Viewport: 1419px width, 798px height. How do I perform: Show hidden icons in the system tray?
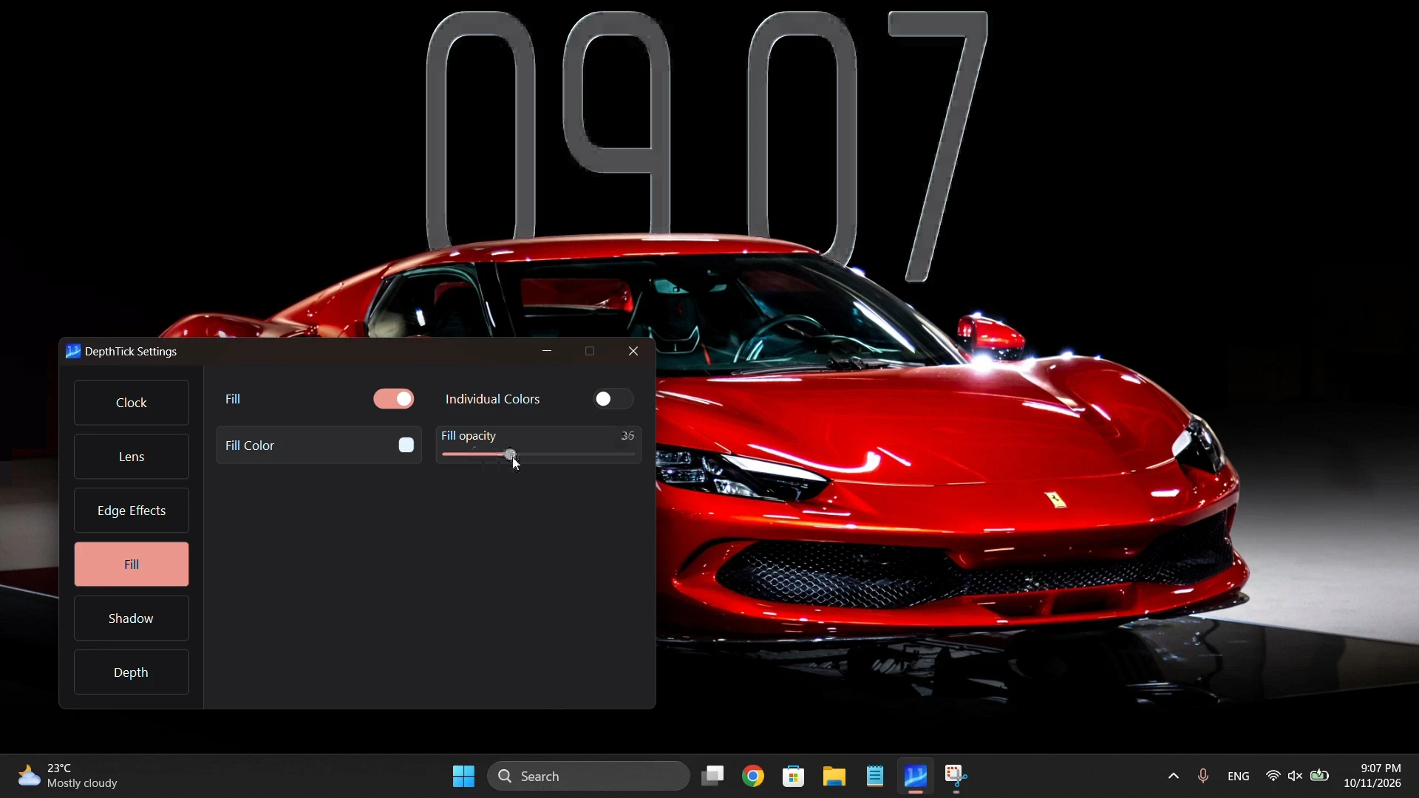1174,777
